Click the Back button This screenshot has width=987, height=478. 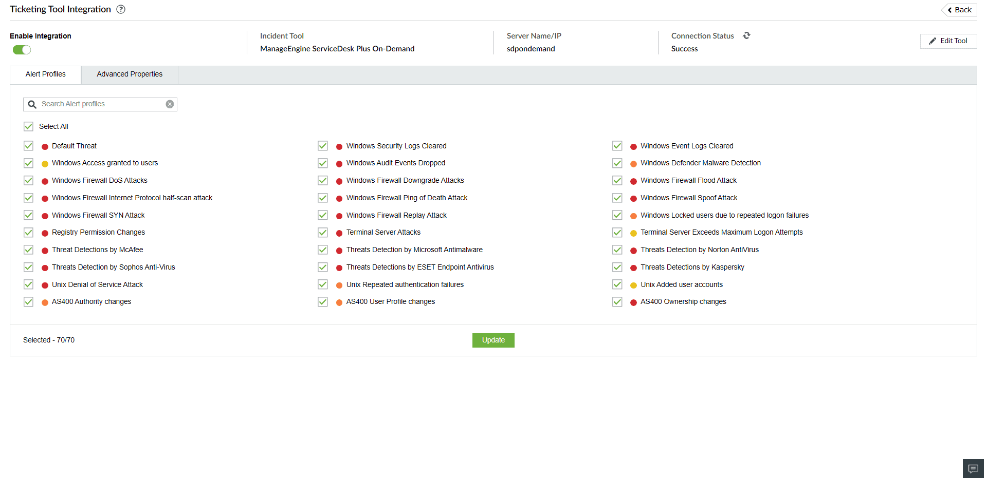click(x=959, y=9)
